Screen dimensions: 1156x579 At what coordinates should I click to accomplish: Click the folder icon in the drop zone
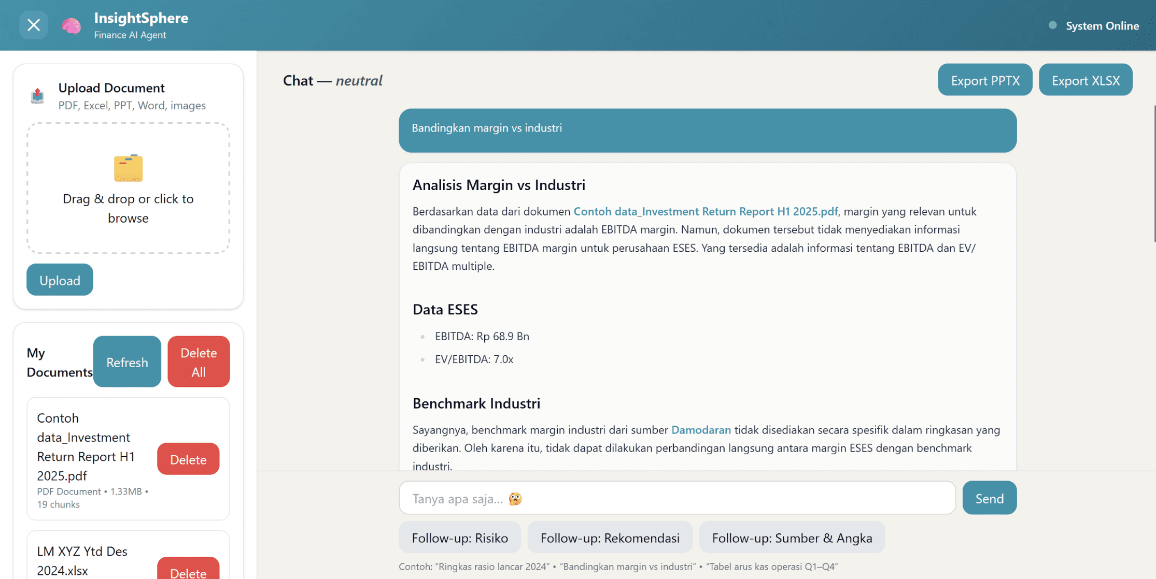tap(128, 168)
